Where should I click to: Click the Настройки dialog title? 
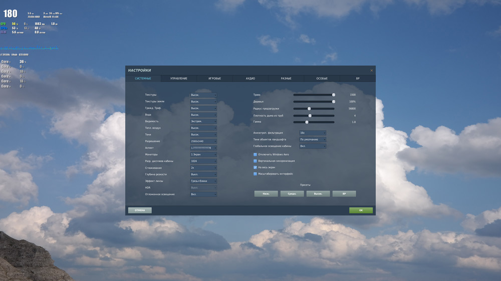point(139,70)
